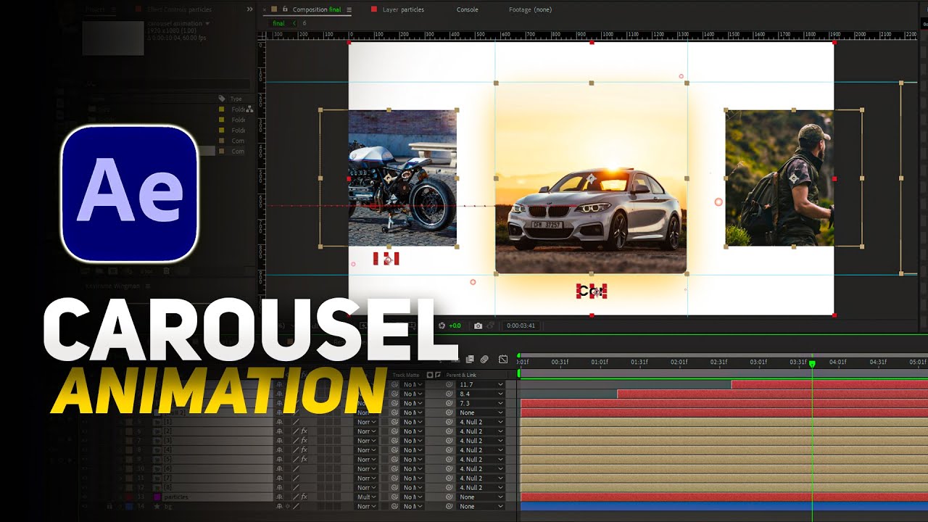The width and height of the screenshot is (928, 522).
Task: Select the final breadcrumb in the composition navigator
Action: click(x=278, y=23)
